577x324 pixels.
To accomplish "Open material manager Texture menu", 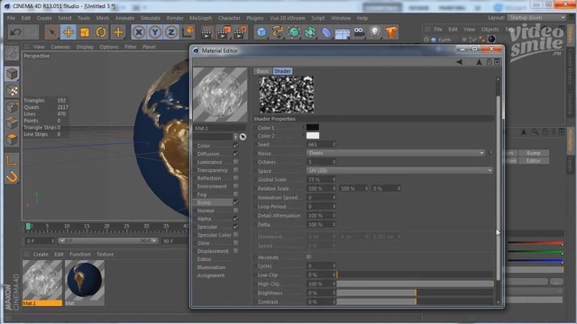I will point(105,254).
